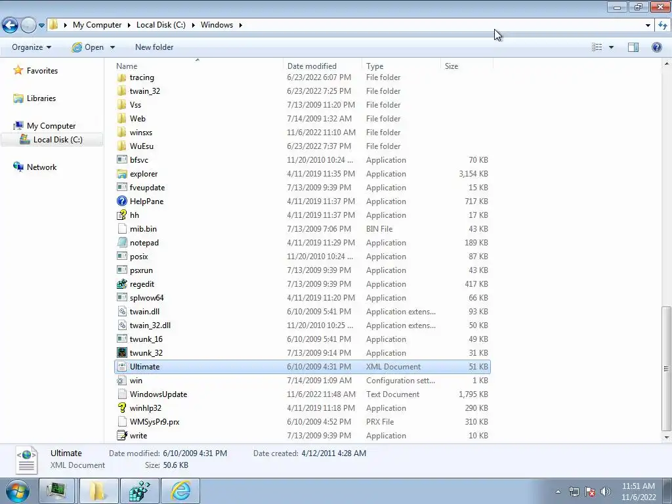
Task: Select the twain.dll file icon
Action: tap(121, 312)
